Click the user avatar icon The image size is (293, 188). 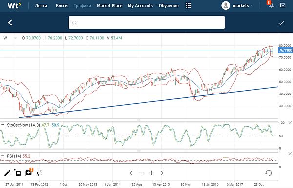pos(226,6)
